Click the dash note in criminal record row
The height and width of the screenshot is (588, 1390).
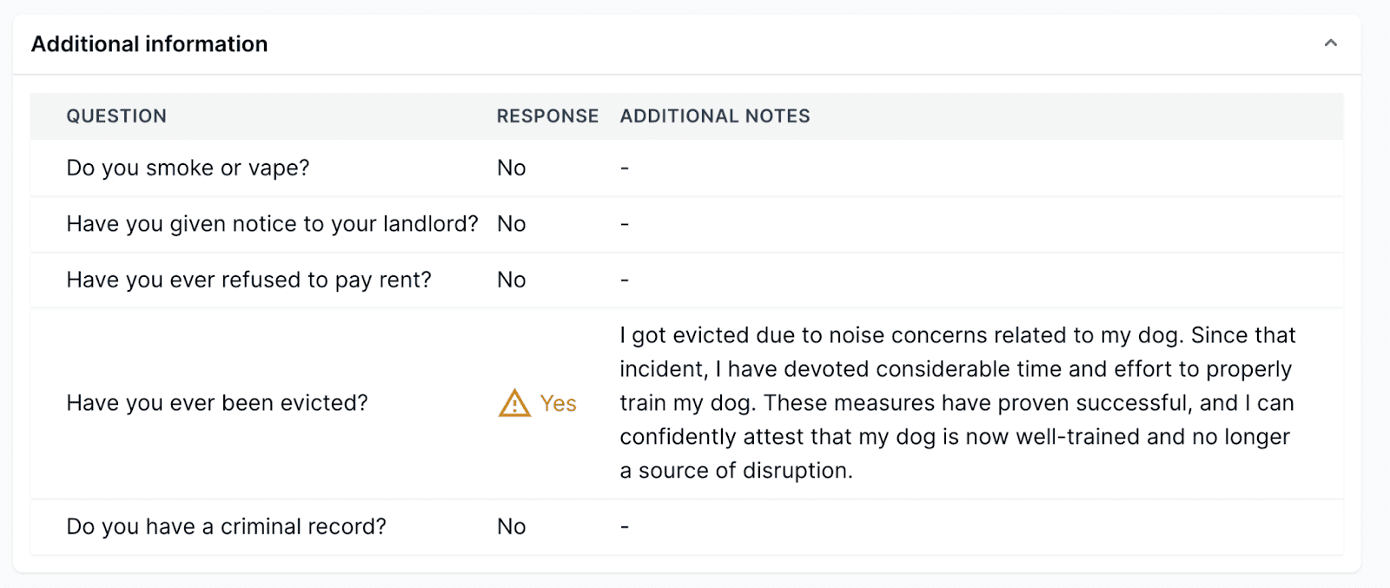(625, 526)
